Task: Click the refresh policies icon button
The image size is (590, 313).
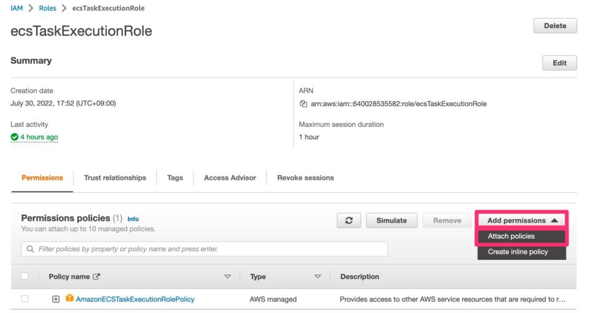Action: point(348,220)
